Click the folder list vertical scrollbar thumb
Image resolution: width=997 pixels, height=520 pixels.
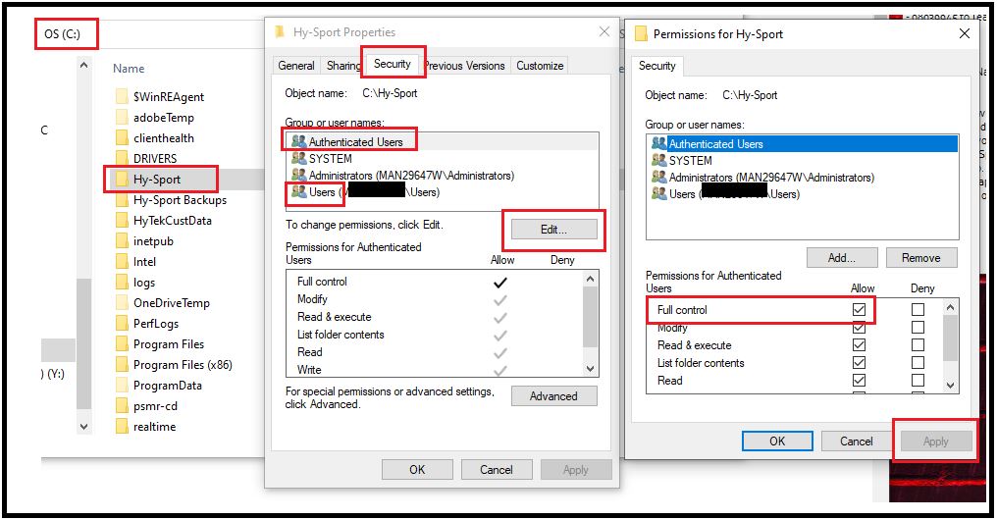click(83, 343)
